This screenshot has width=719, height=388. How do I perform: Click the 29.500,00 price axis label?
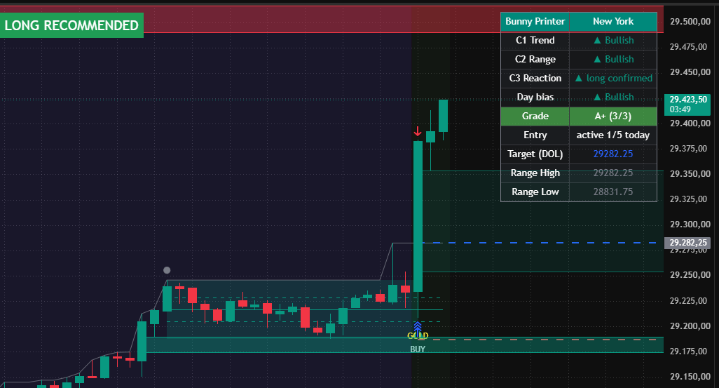pyautogui.click(x=690, y=22)
